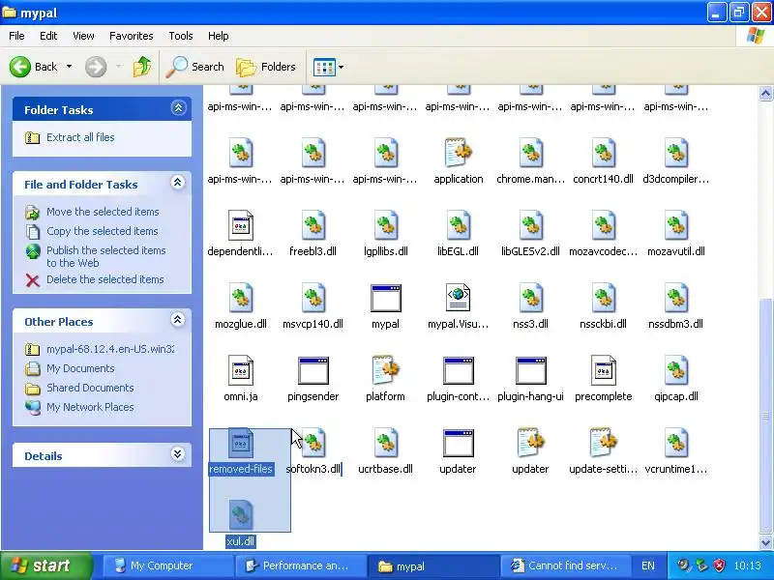The image size is (774, 580).
Task: Open the Favorites menu
Action: (x=132, y=36)
